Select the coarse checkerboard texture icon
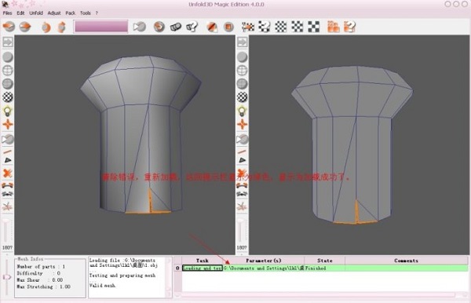 [x=313, y=27]
